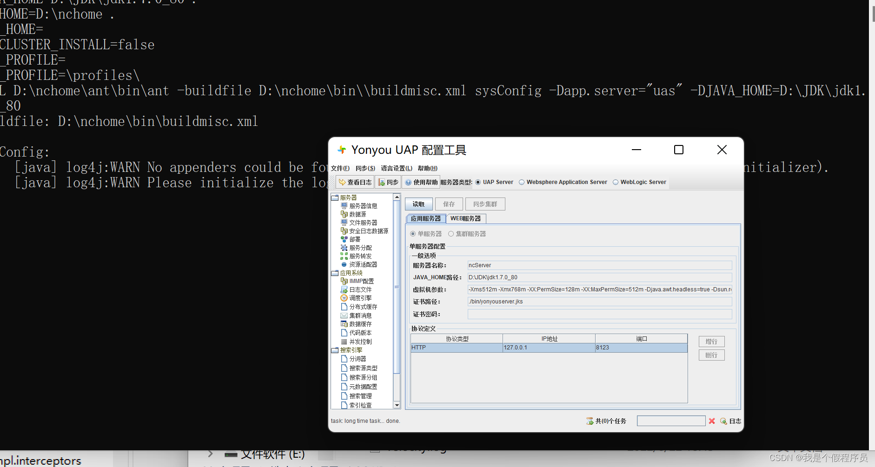Image resolution: width=875 pixels, height=467 pixels.
Task: Click the red X cancel task icon
Action: [x=712, y=421]
